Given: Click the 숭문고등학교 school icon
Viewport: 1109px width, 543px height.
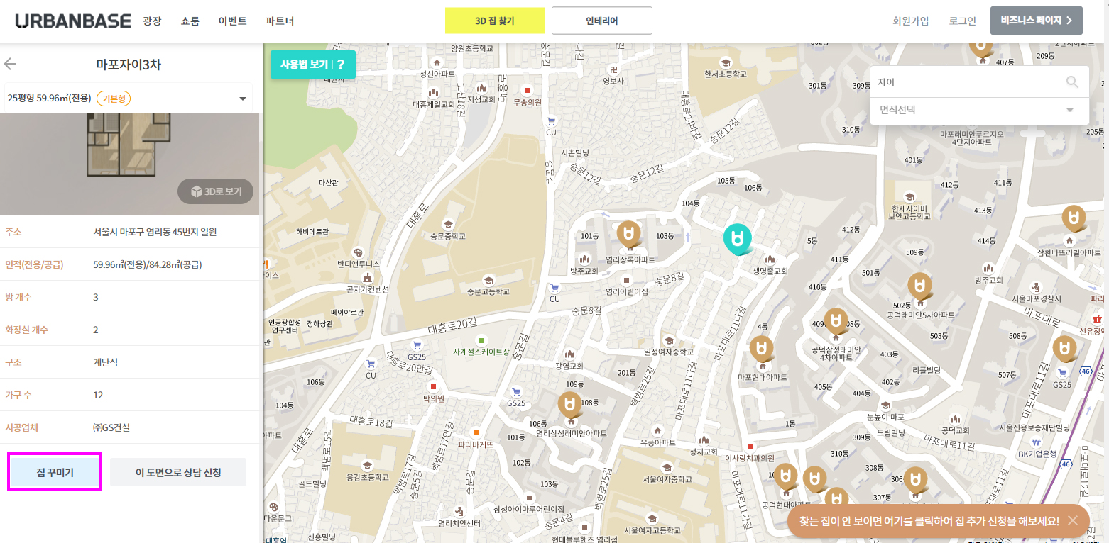Looking at the screenshot, I should pyautogui.click(x=488, y=279).
